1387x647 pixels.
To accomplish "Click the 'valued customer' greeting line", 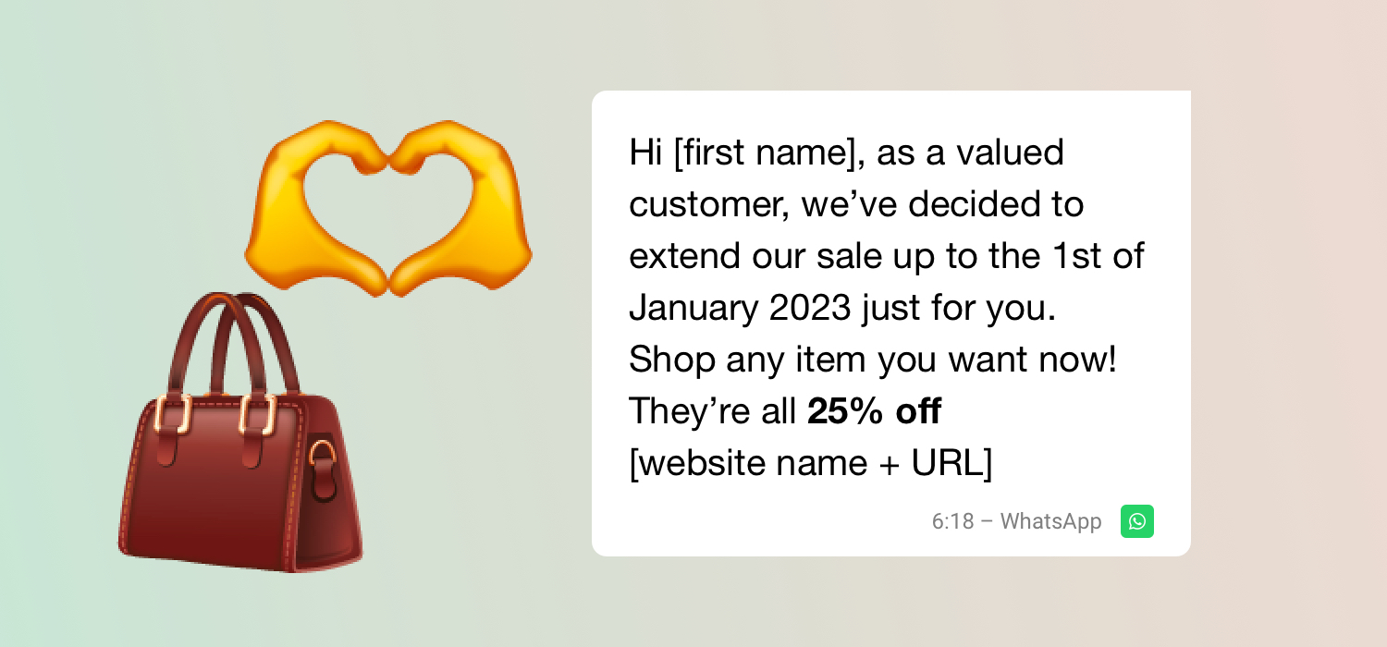I will (x=847, y=153).
